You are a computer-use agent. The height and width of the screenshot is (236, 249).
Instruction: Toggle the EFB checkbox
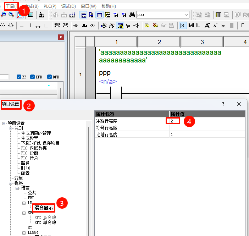[33, 77]
